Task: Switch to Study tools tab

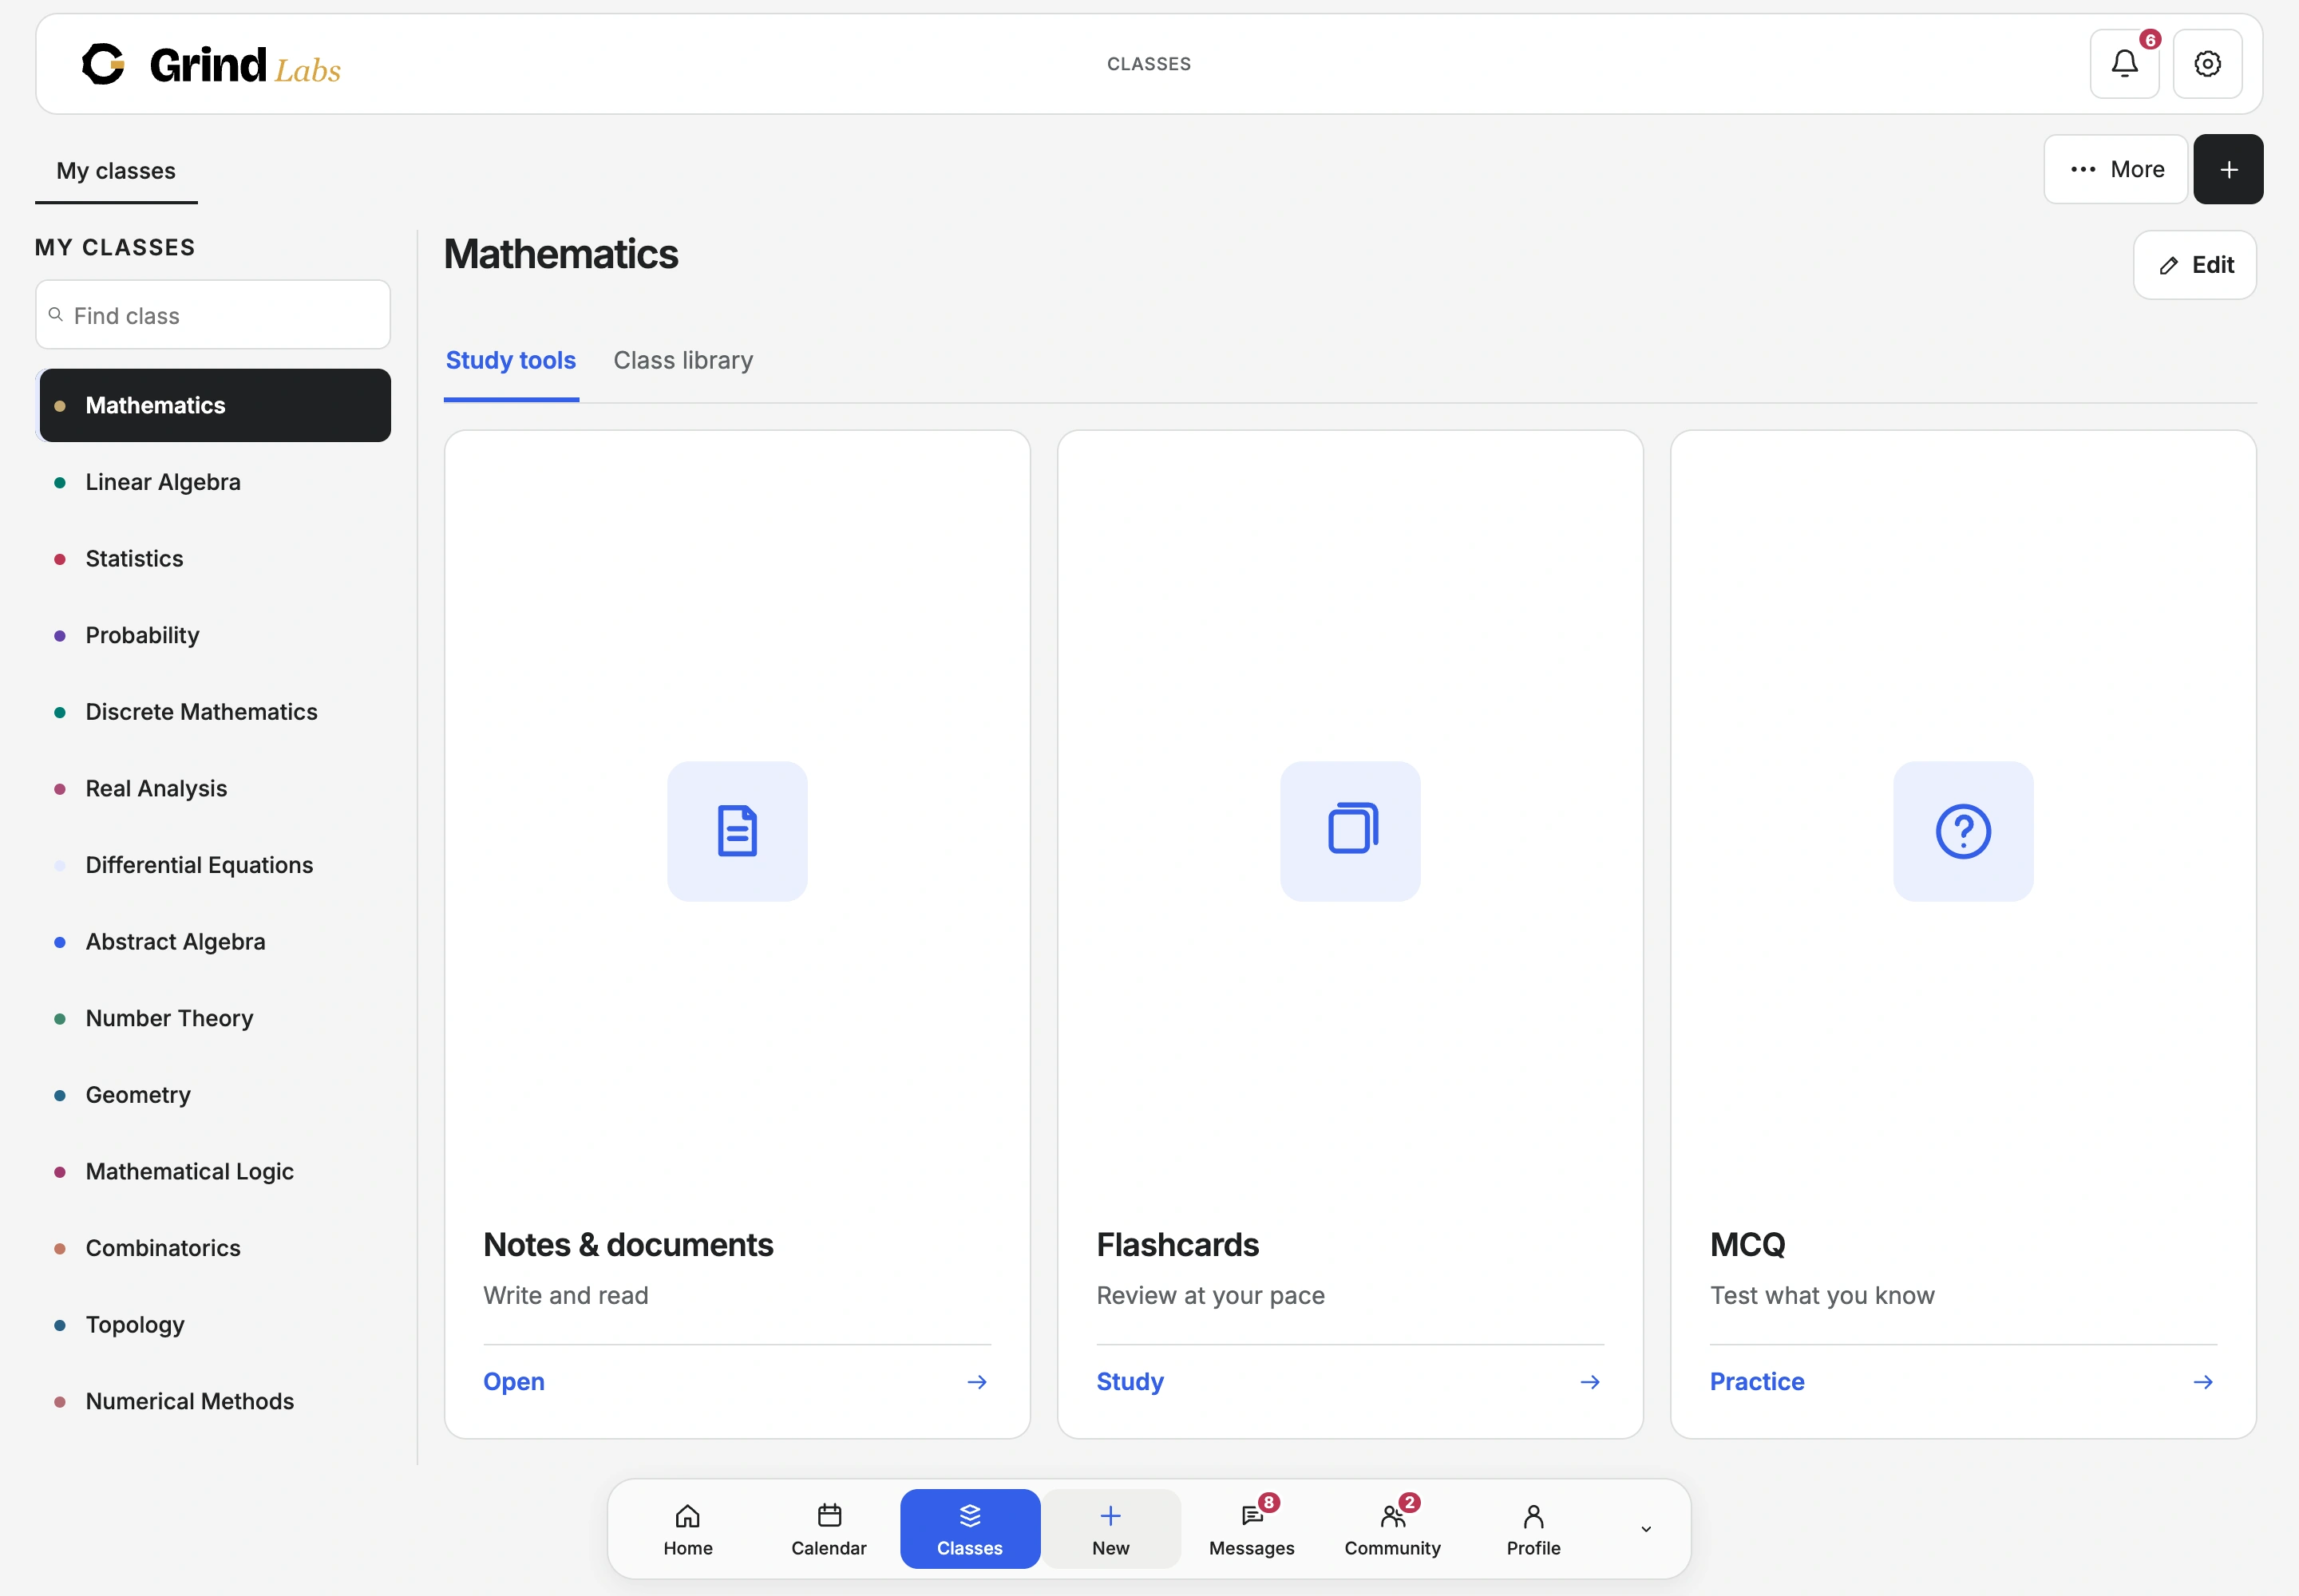Action: pyautogui.click(x=511, y=361)
